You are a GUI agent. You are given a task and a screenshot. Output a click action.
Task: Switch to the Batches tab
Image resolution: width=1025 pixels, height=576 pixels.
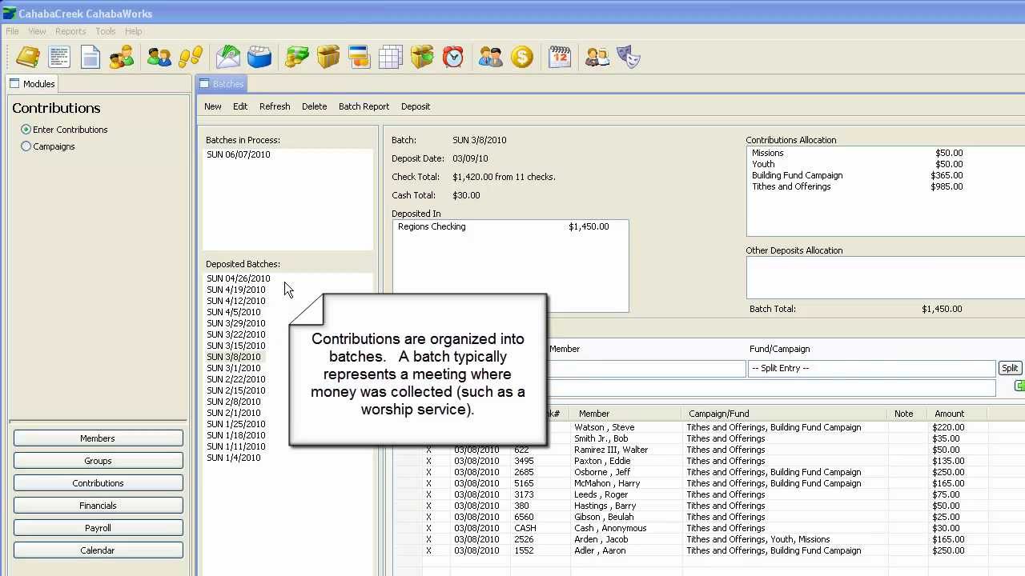tap(222, 84)
